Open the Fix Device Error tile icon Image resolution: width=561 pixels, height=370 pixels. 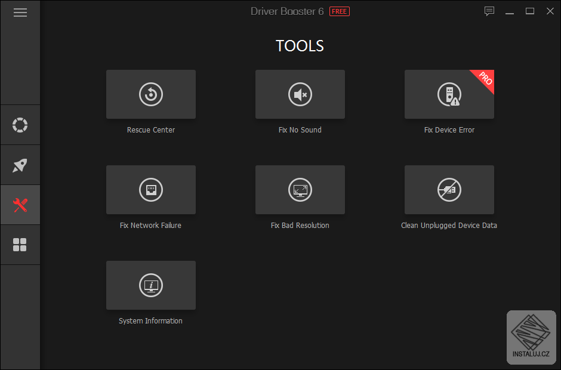click(448, 95)
